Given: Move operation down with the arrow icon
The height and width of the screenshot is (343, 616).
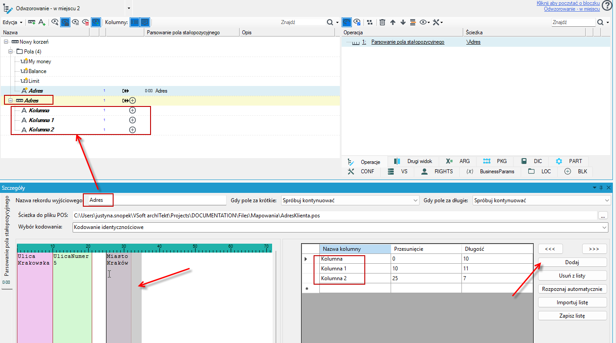Looking at the screenshot, I should click(x=403, y=22).
